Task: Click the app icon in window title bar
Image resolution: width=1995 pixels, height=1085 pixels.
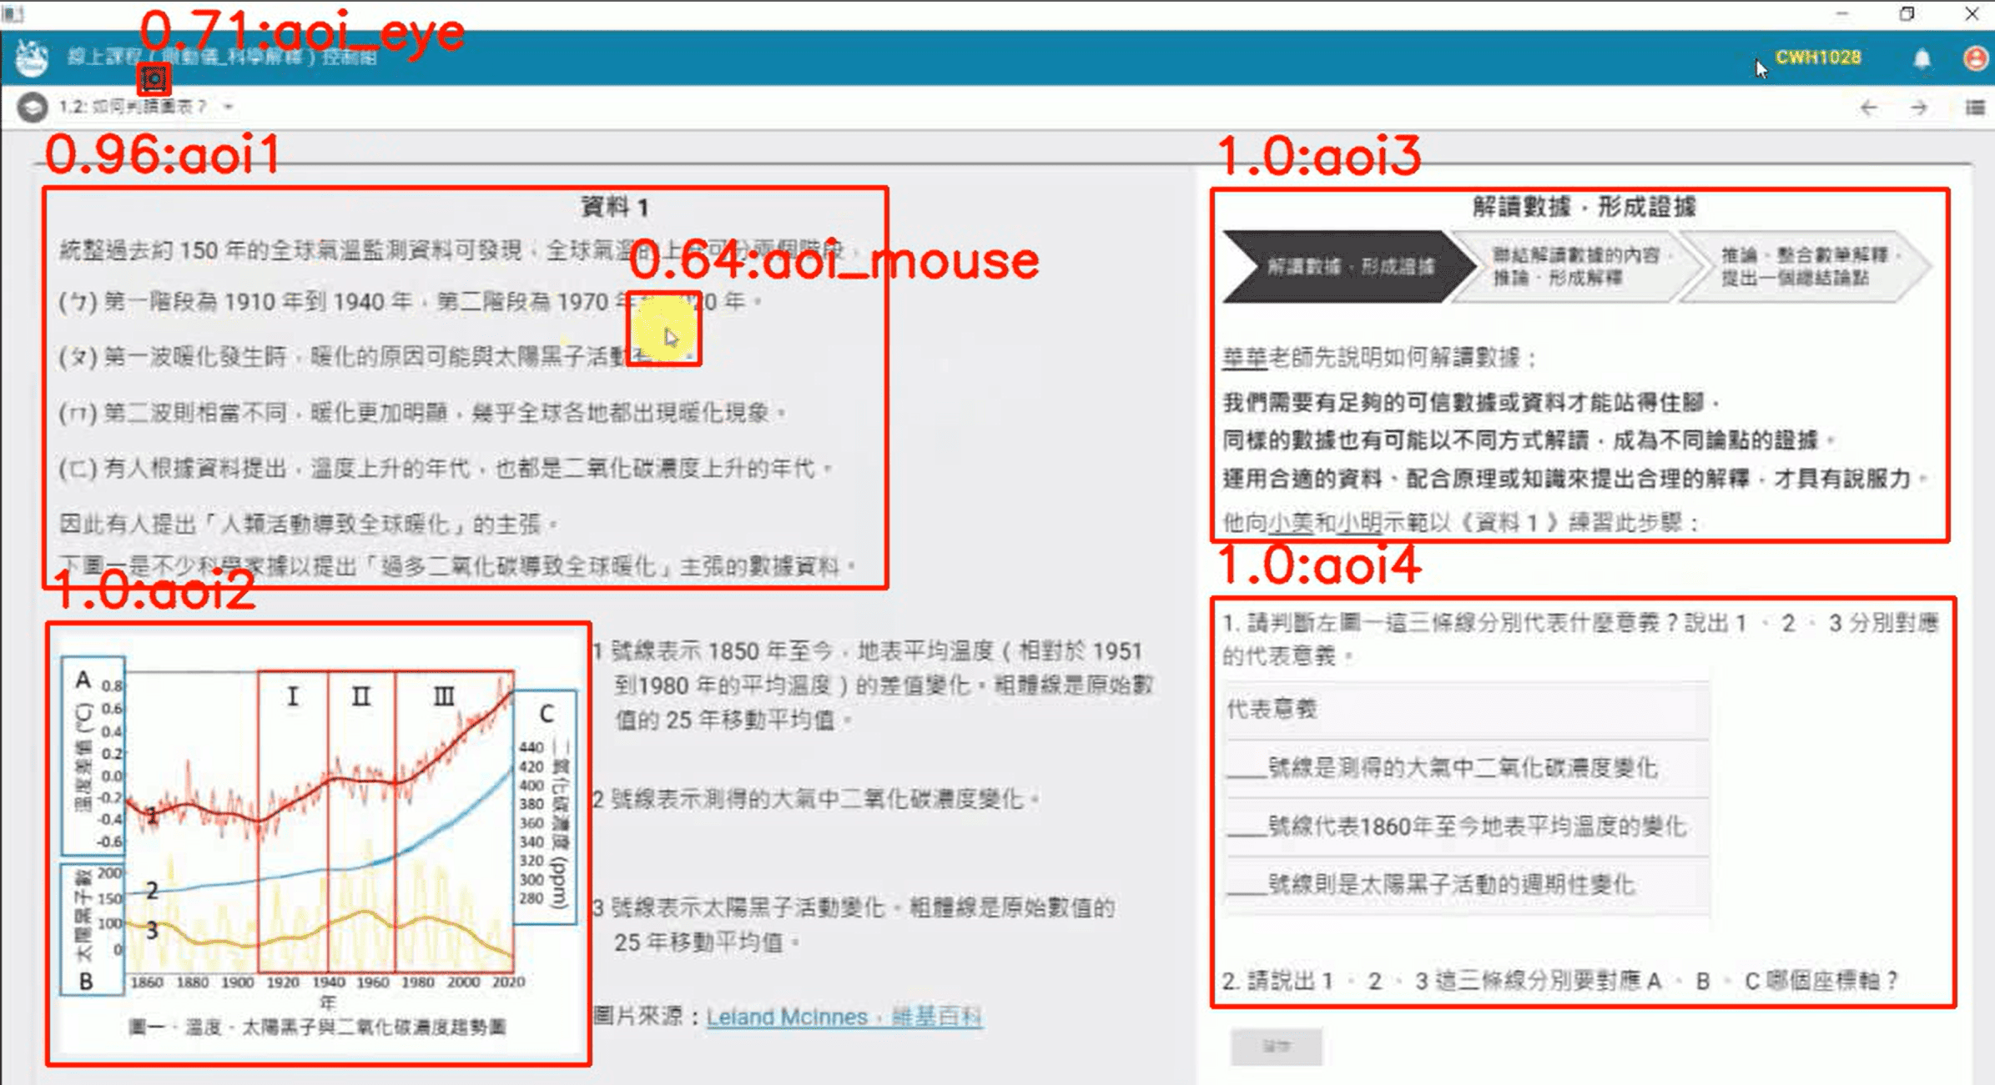Action: [x=13, y=13]
